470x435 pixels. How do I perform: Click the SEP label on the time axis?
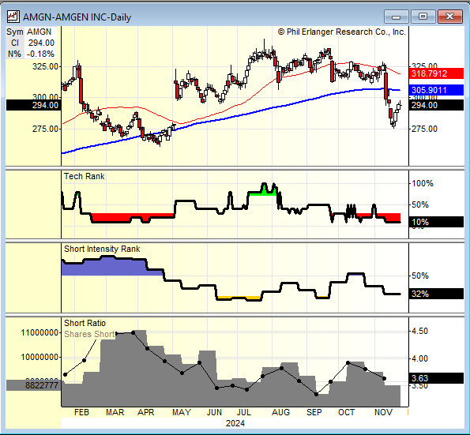(x=314, y=413)
